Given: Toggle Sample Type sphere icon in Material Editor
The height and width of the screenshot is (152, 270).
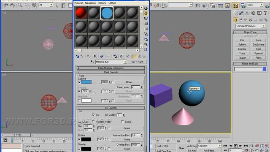Looking at the screenshot, I should 146,8.
